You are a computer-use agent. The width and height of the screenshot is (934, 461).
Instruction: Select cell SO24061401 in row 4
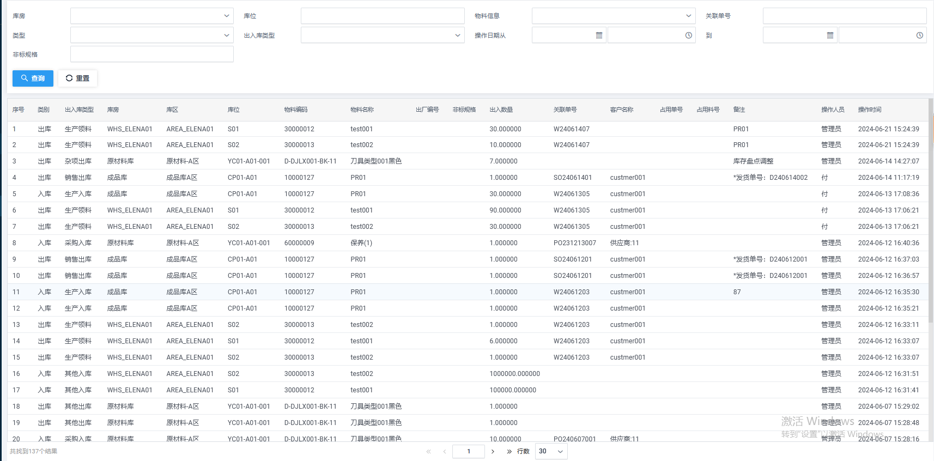pyautogui.click(x=573, y=178)
